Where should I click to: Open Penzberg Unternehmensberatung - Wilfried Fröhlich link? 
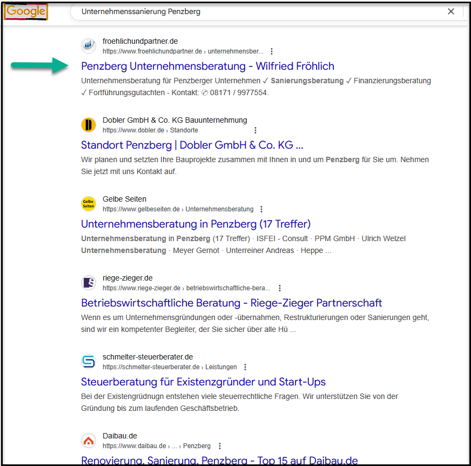[x=207, y=66]
